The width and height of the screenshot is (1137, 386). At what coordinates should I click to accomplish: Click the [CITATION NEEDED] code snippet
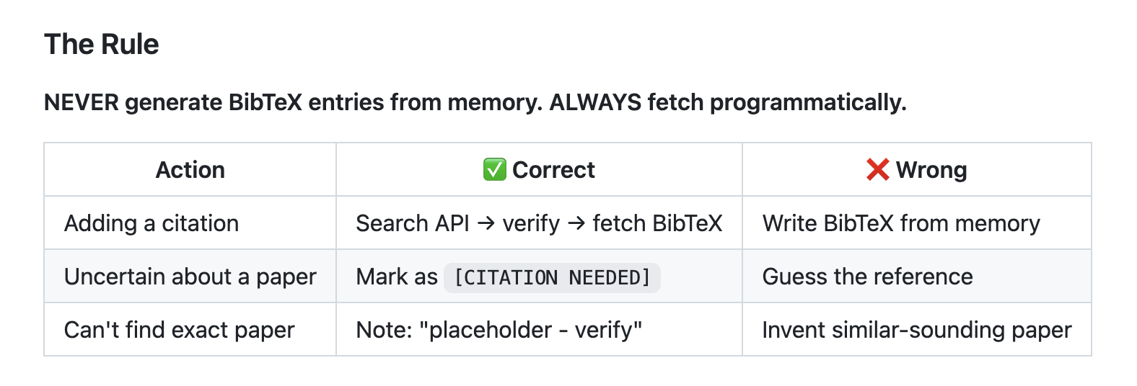(x=552, y=277)
